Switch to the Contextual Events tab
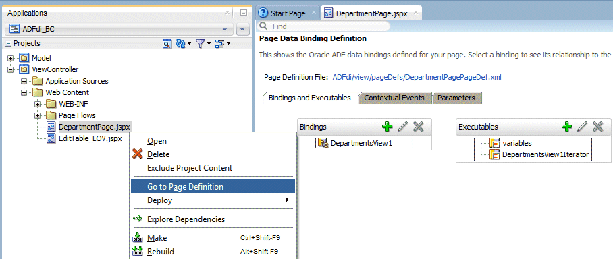The image size is (613, 259). (394, 98)
